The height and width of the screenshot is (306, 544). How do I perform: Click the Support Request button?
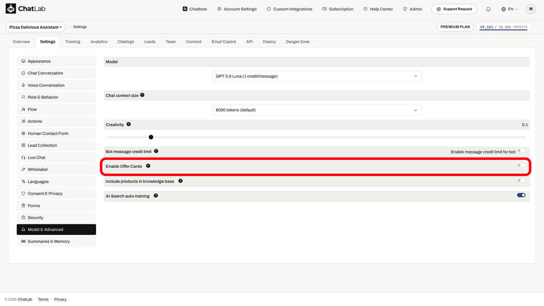455,9
